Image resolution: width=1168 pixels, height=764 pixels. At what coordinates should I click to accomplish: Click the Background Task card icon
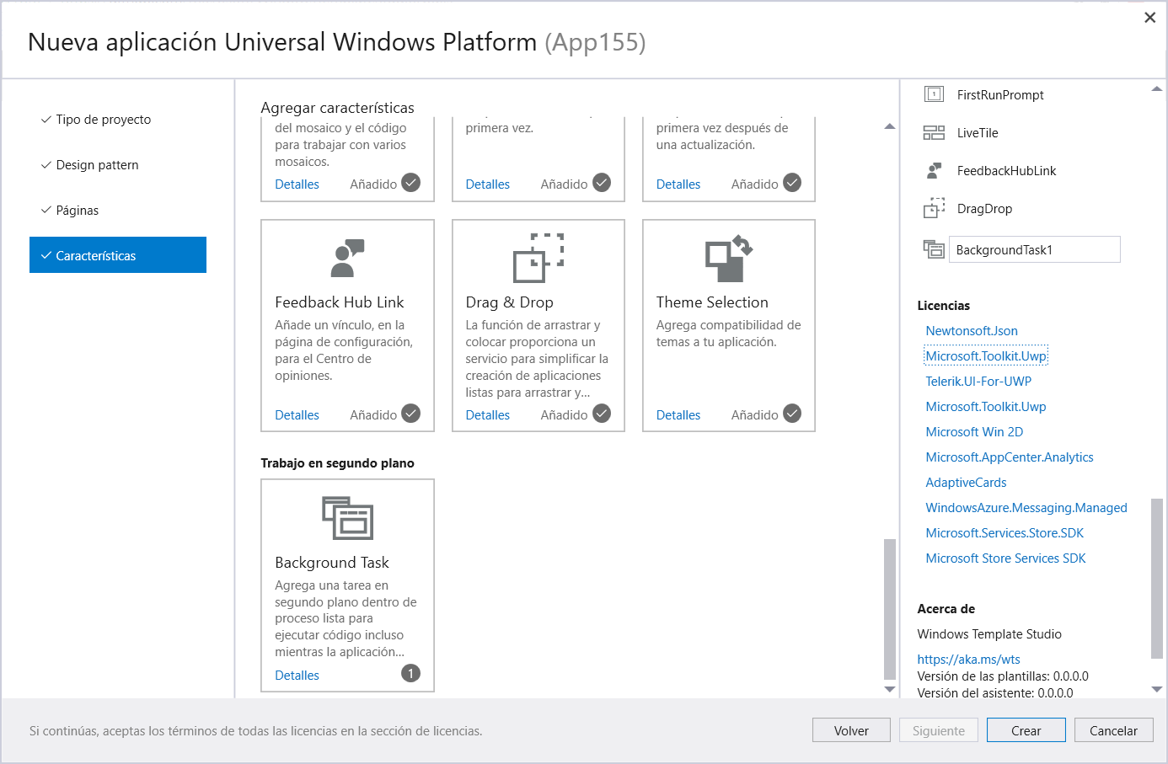tap(347, 517)
